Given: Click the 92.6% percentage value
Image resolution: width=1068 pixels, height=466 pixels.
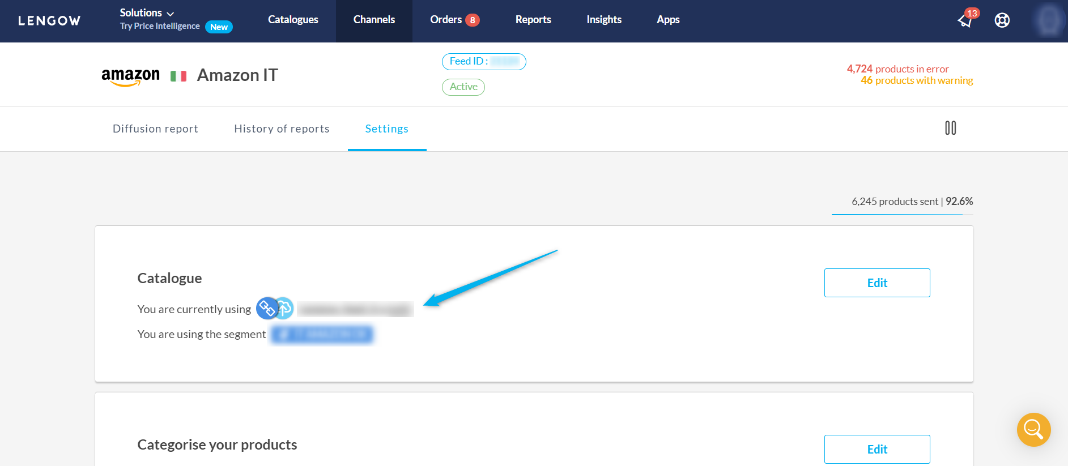Looking at the screenshot, I should pyautogui.click(x=959, y=202).
